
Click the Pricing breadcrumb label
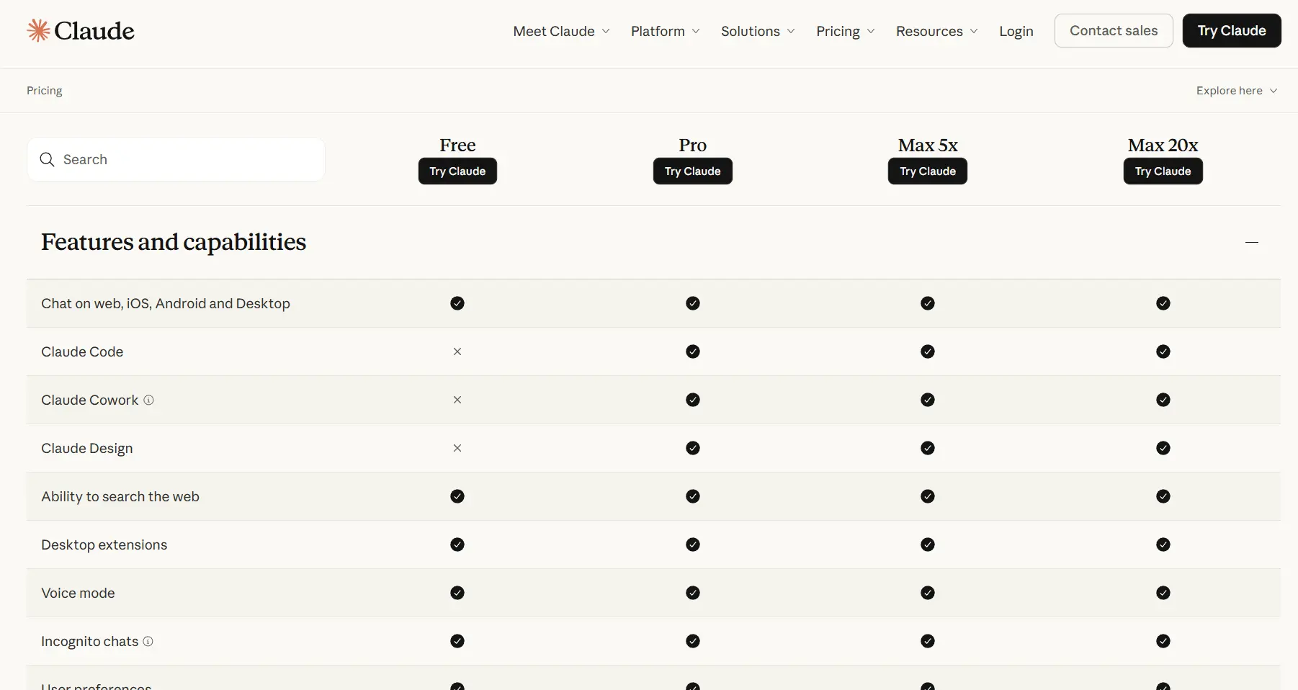pos(45,91)
